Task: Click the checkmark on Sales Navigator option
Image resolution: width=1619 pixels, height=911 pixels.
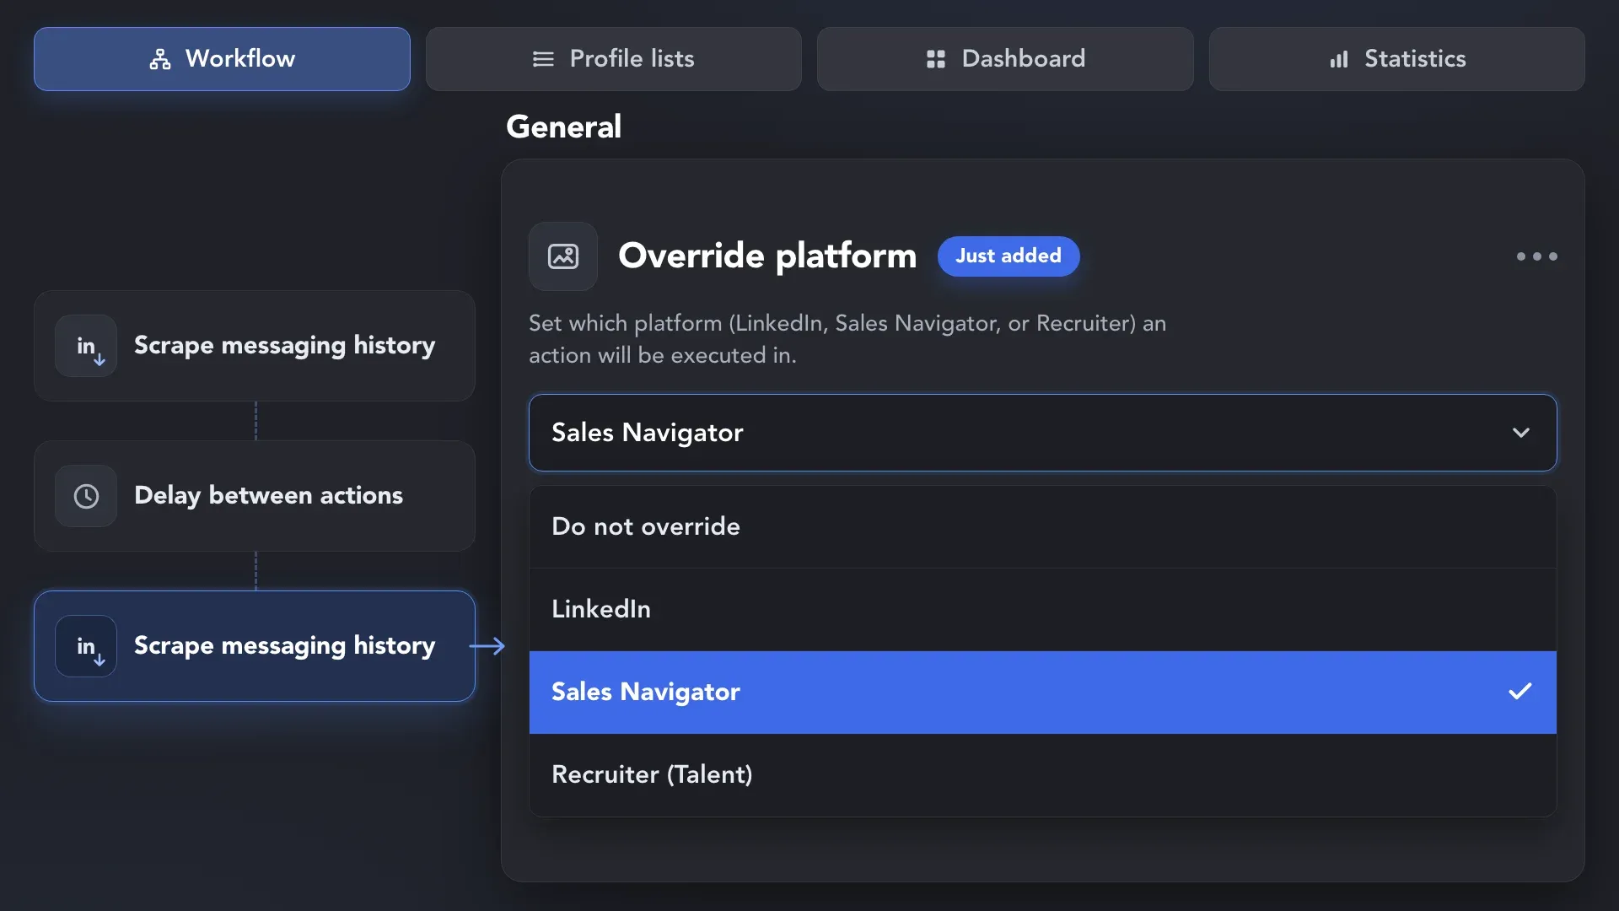Action: (1519, 692)
